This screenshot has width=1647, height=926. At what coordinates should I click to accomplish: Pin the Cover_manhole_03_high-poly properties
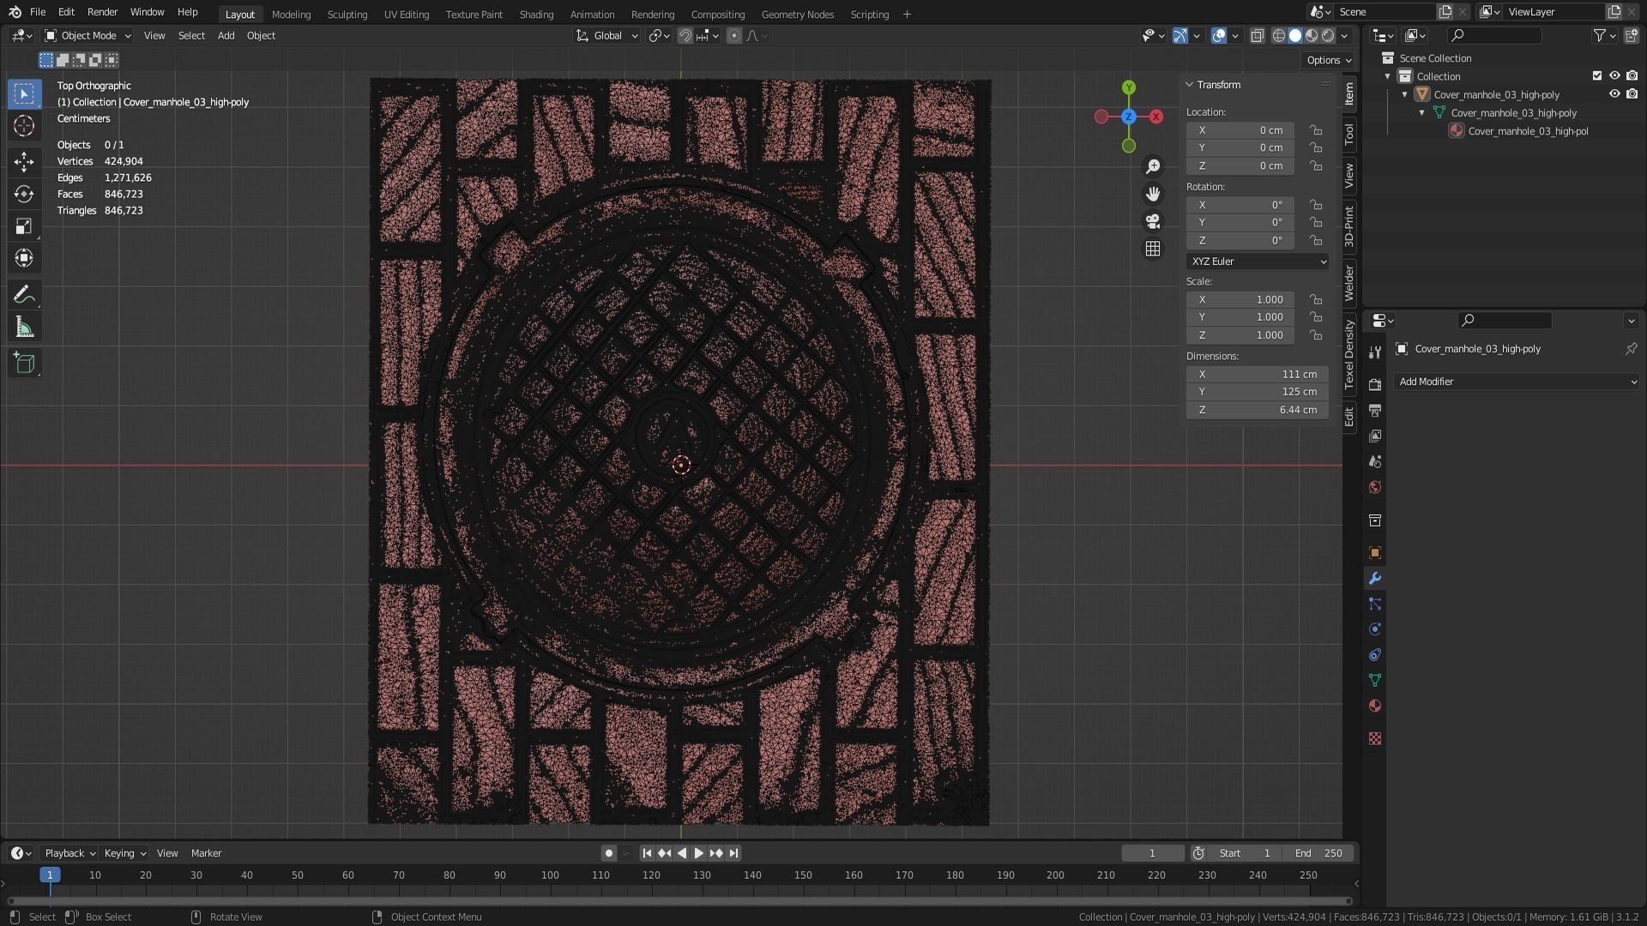(1631, 349)
